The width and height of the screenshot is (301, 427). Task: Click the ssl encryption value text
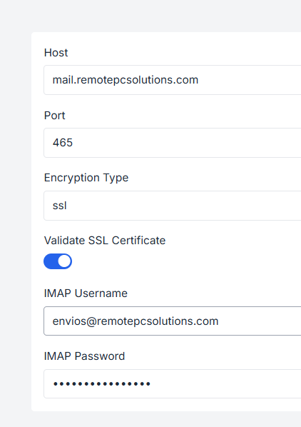point(59,206)
